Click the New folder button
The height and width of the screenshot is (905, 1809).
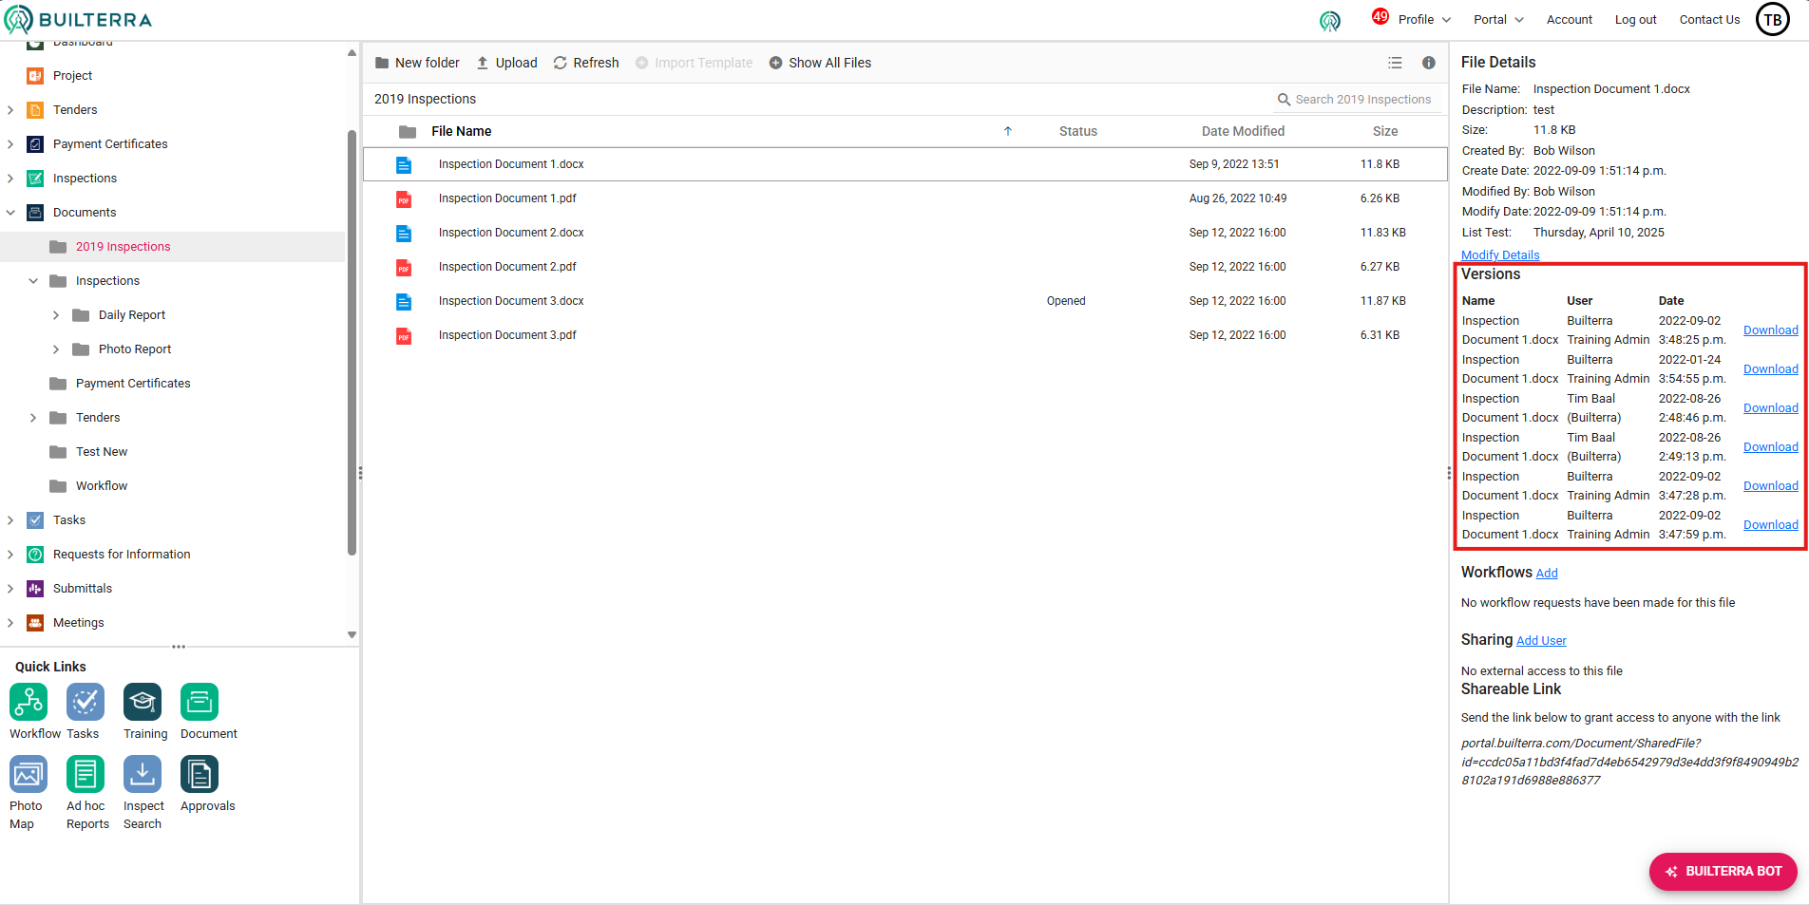[x=417, y=63]
